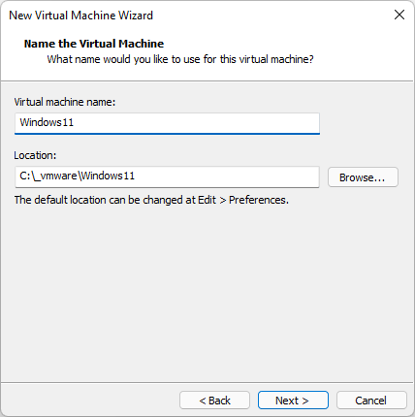Place cursor on Windows11 text in name field

pyautogui.click(x=47, y=122)
